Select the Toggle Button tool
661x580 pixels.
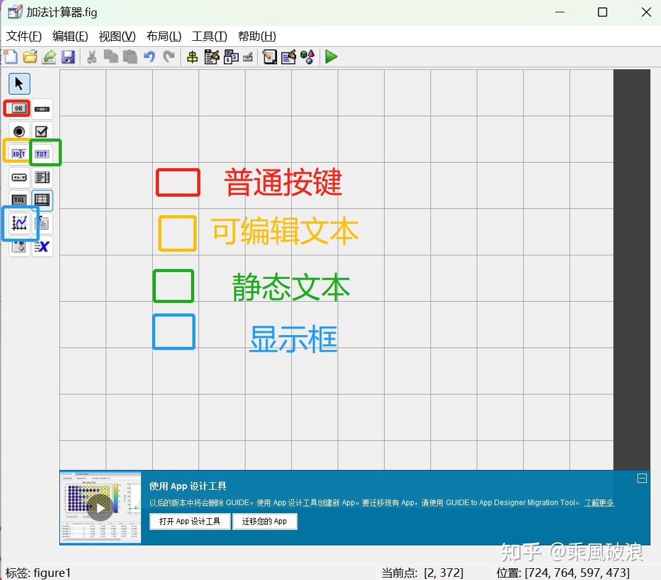point(19,199)
